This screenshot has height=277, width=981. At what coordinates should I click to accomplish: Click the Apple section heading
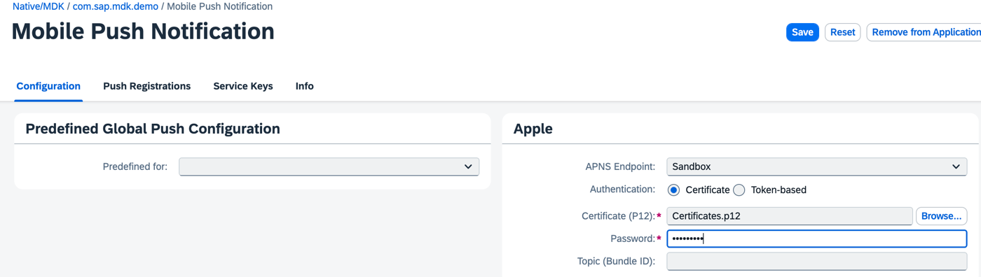click(x=533, y=129)
